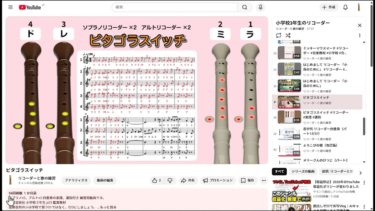Open options menu for 顔出しゼロで実写Vlog video
375x211 pixels.
364,207
